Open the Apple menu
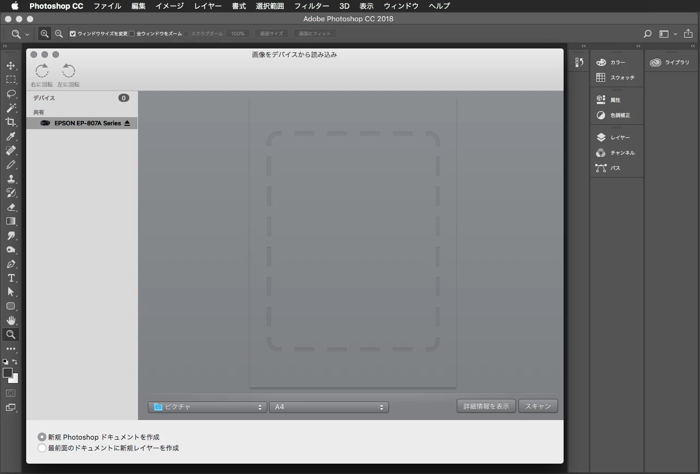Screen dimensions: 700x474 coord(15,6)
